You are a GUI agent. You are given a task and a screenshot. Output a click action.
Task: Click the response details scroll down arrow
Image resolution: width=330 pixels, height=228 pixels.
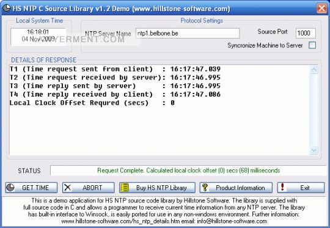[x=314, y=150]
